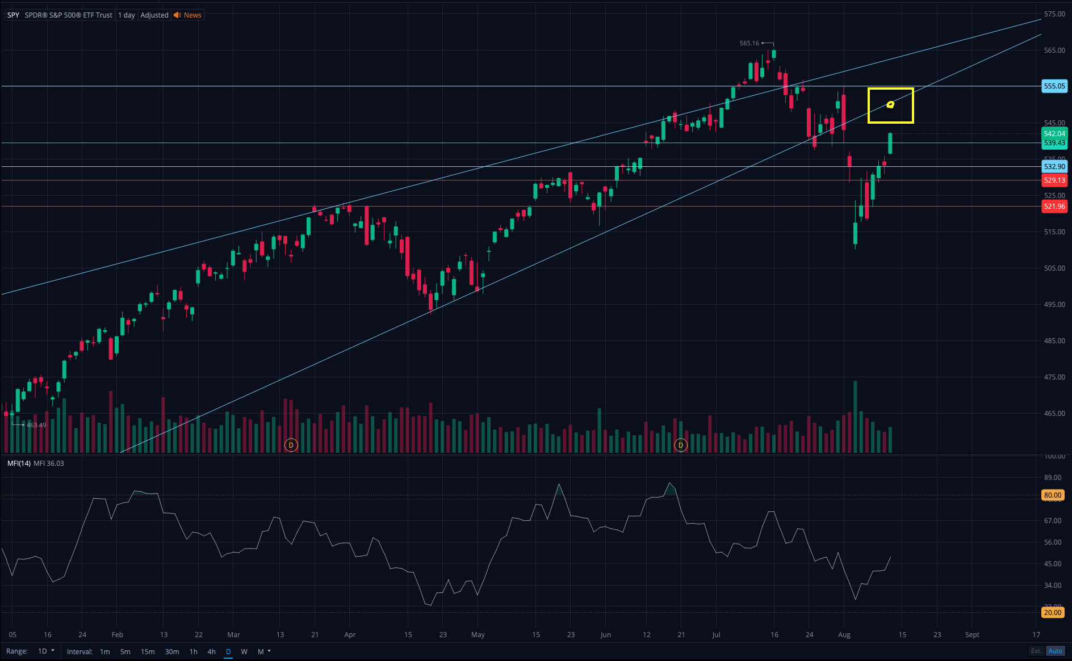Click the orange 80.00 MFI level tag
Viewport: 1072px width, 661px height.
1052,495
